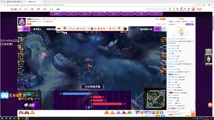Click the orange send button beside the chat input
This screenshot has width=214, height=120.
click(x=193, y=115)
